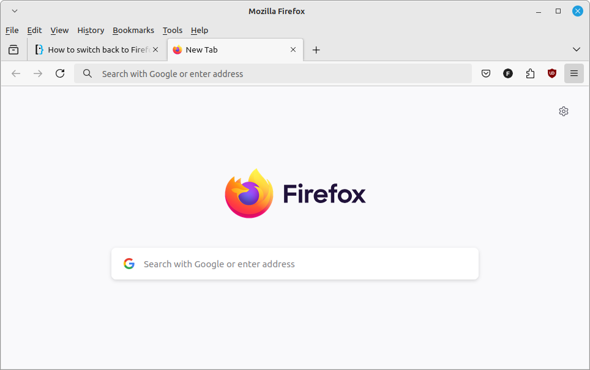The width and height of the screenshot is (590, 370).
Task: Click the Firefox wordmark text
Action: (324, 194)
